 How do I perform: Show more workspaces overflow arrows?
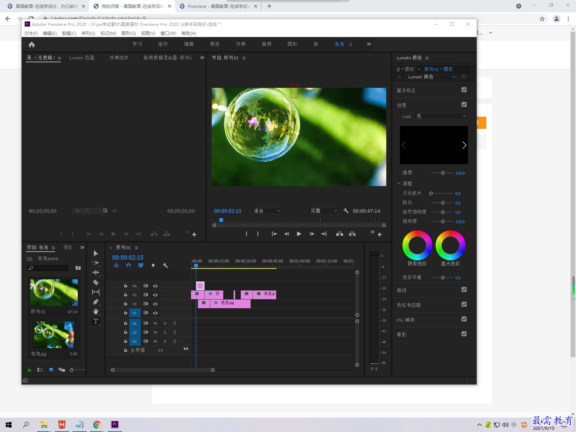[369, 44]
